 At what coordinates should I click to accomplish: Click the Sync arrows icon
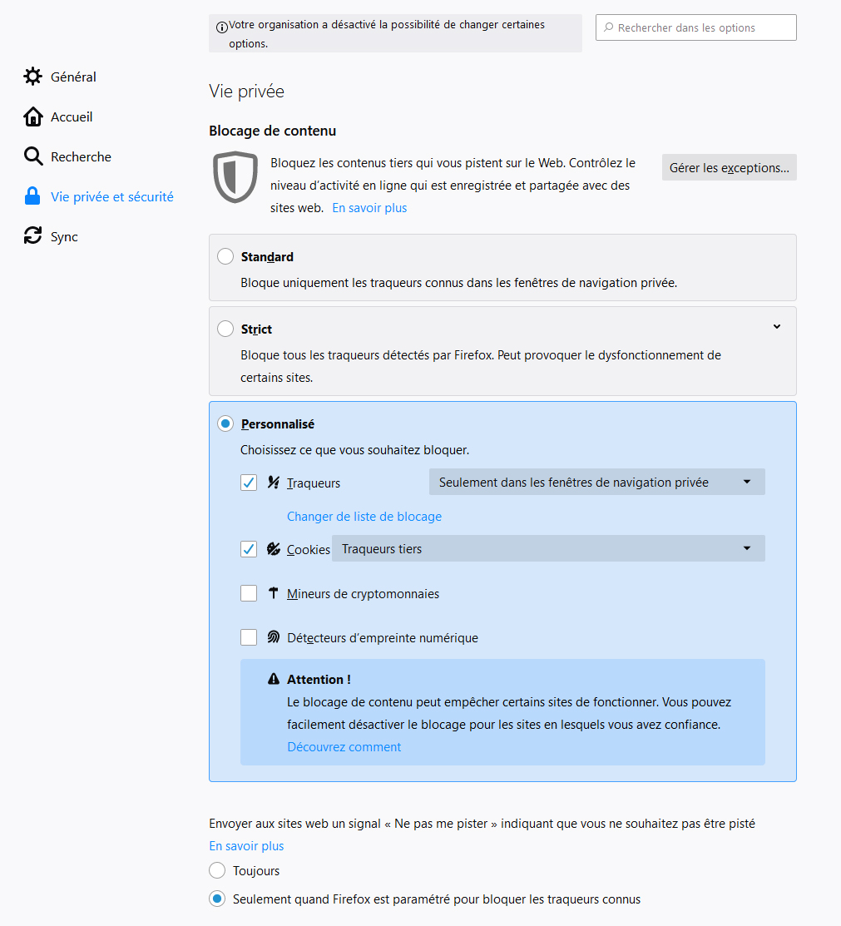tap(33, 235)
